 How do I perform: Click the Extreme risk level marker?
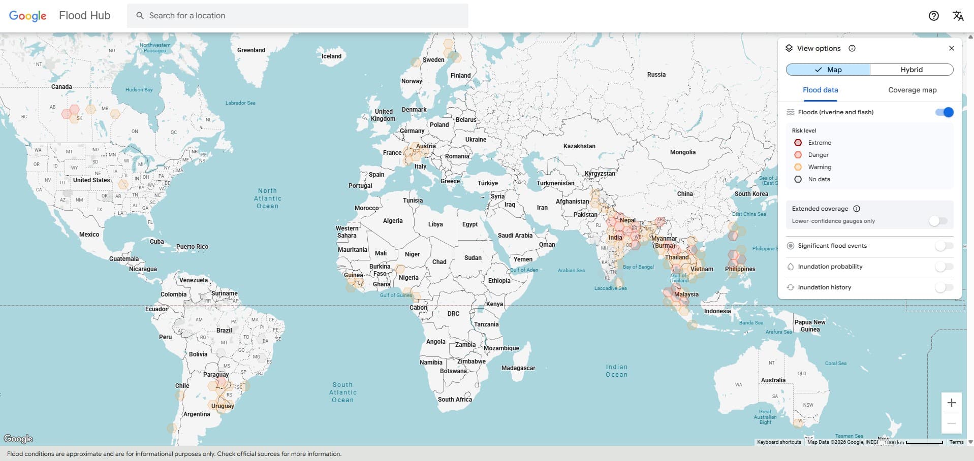click(798, 143)
